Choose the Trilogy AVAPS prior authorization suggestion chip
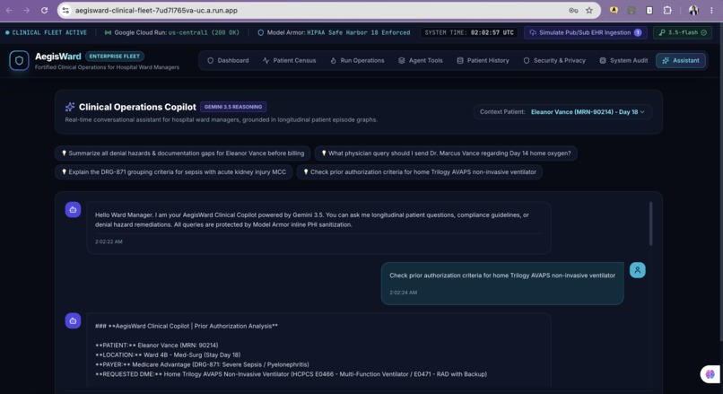723x394 pixels. [x=419, y=172]
